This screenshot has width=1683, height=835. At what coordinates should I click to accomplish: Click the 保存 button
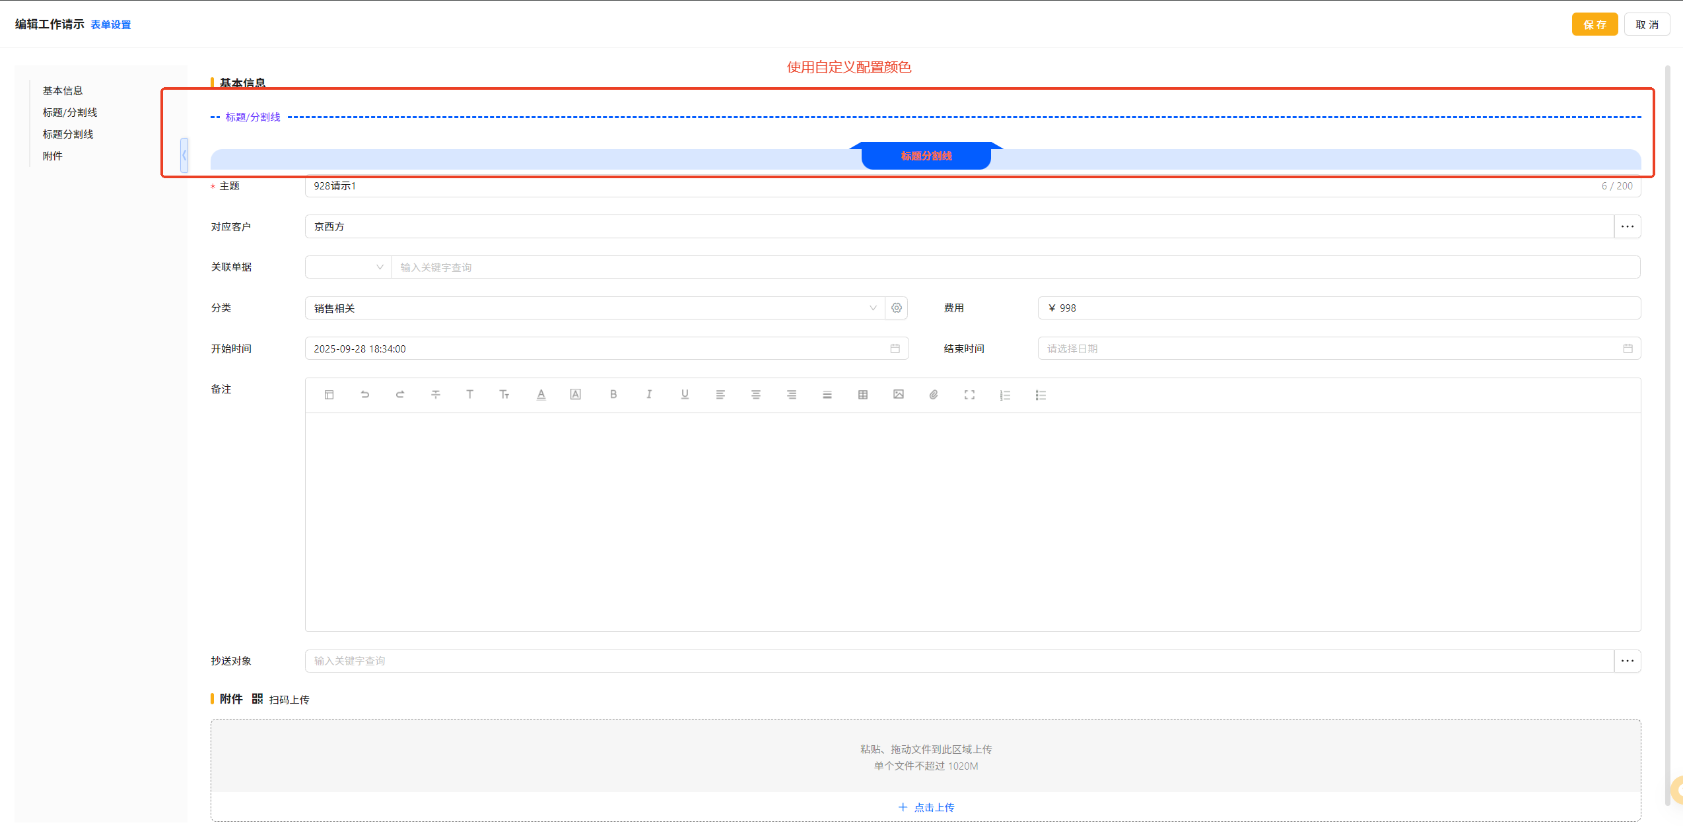(1594, 24)
